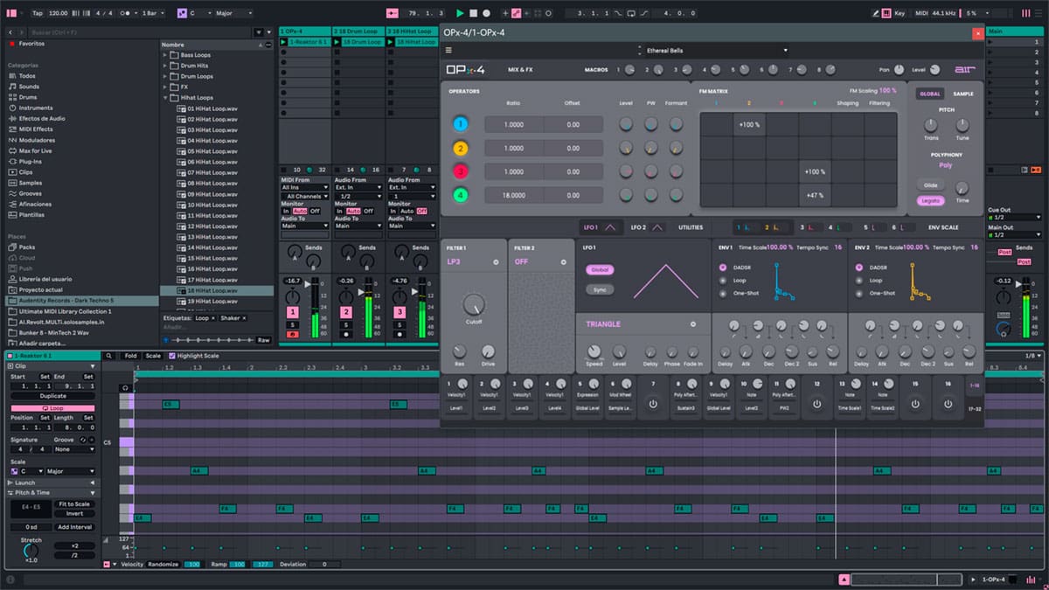Viewport: 1049px width, 590px height.
Task: Open the Drums category in browser
Action: (28, 97)
